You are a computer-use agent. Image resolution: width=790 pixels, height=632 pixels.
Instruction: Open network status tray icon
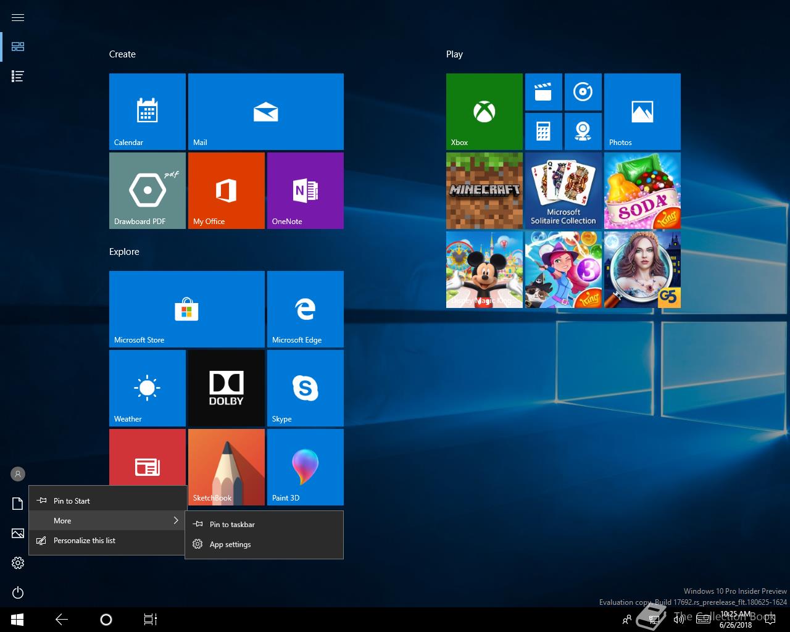click(x=653, y=620)
